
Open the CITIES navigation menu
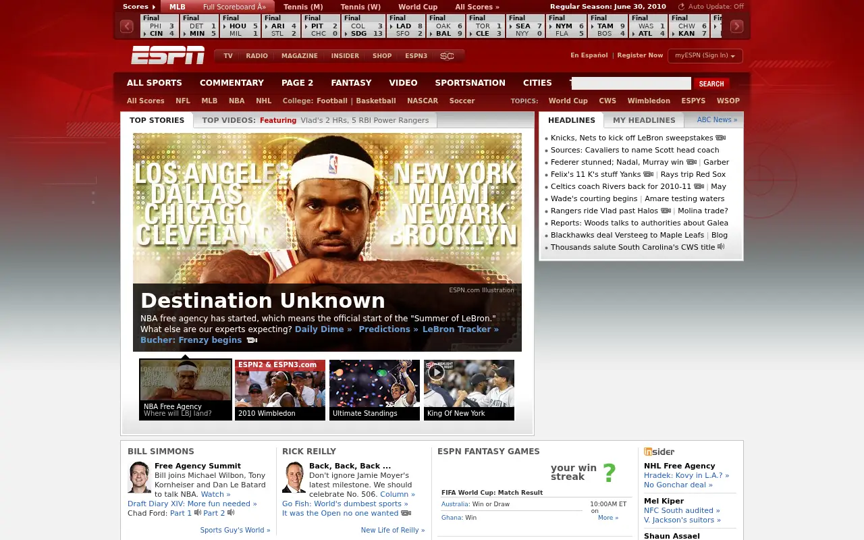[x=537, y=83]
